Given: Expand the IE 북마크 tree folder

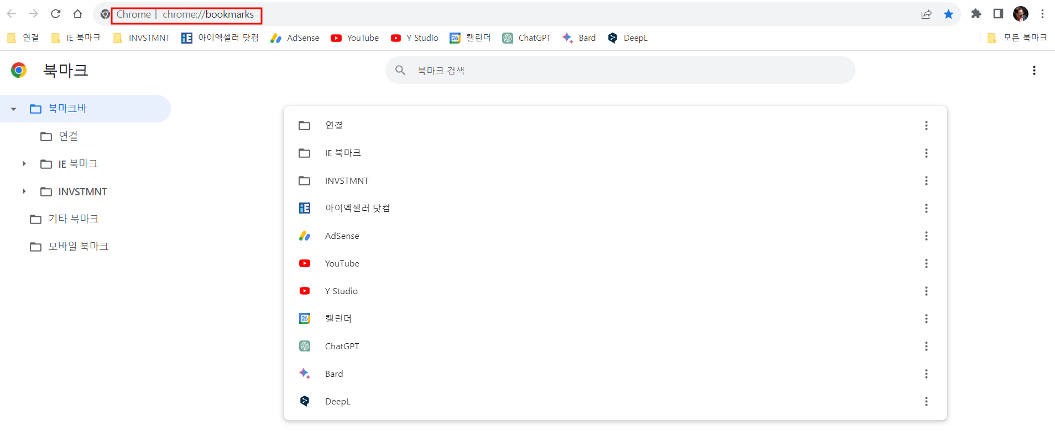Looking at the screenshot, I should point(24,163).
